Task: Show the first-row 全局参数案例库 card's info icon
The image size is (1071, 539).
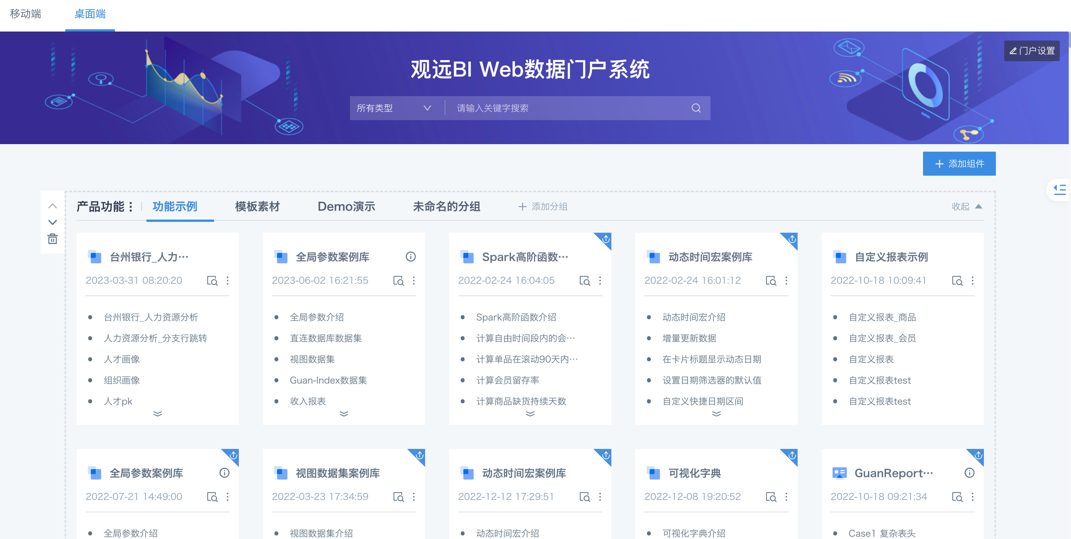Action: tap(410, 257)
